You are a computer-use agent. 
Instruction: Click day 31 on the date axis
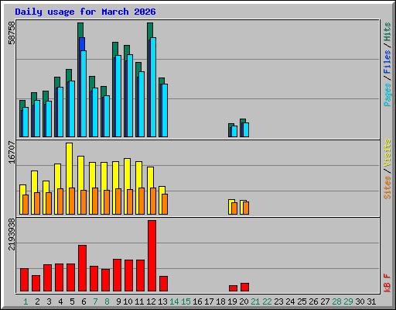click(x=371, y=301)
